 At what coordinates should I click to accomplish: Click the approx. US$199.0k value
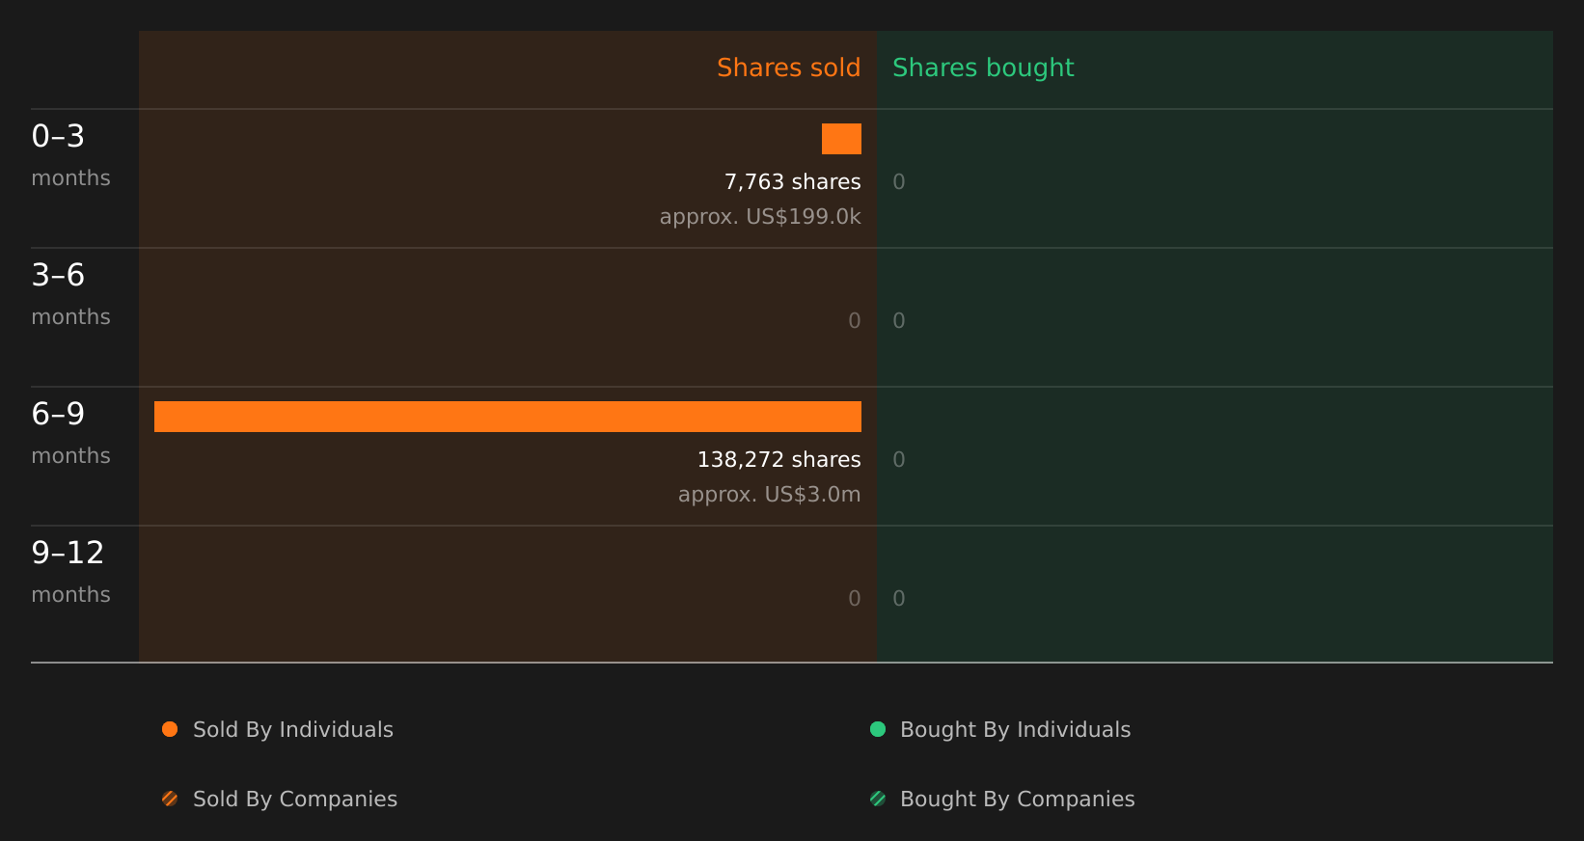pyautogui.click(x=760, y=216)
